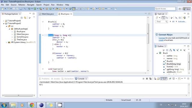192x108 pixels.
Task: Expand the TutorialProject1 tree node
Action: (4, 21)
